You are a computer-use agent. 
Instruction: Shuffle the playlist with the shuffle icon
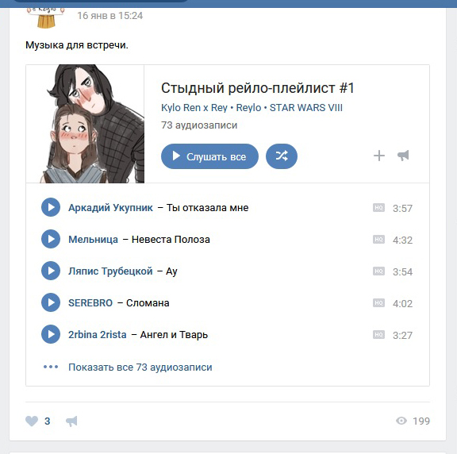pyautogui.click(x=282, y=156)
